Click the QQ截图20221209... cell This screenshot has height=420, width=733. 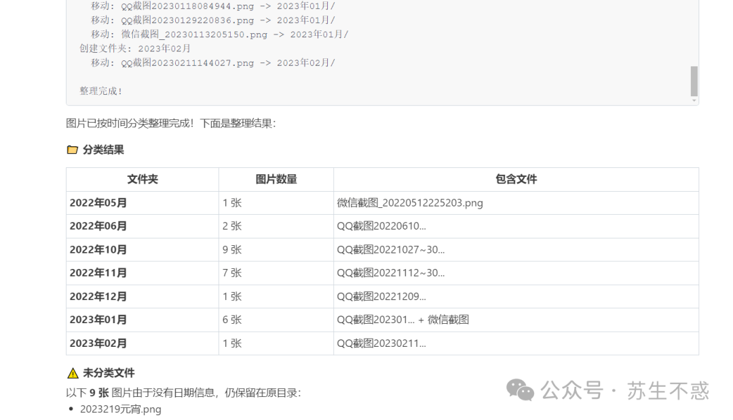click(516, 296)
